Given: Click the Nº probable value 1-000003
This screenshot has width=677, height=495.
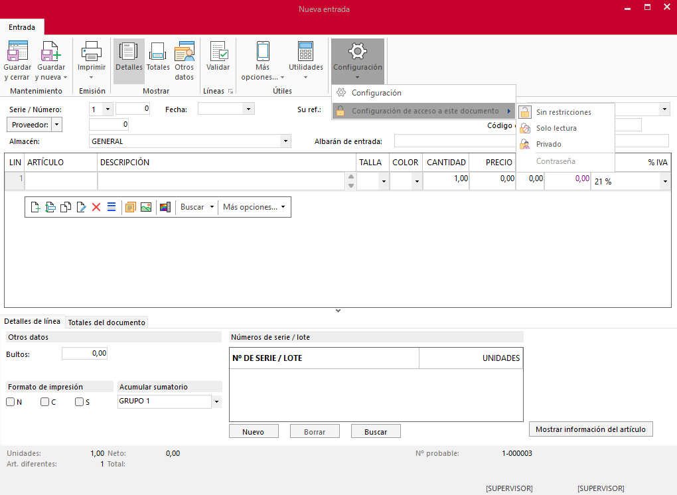Looking at the screenshot, I should click(517, 454).
